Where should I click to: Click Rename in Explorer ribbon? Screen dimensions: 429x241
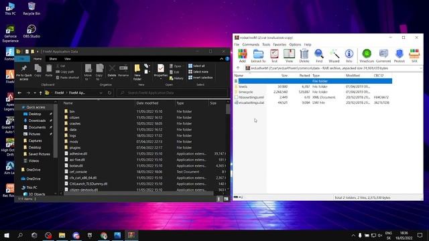[x=123, y=70]
